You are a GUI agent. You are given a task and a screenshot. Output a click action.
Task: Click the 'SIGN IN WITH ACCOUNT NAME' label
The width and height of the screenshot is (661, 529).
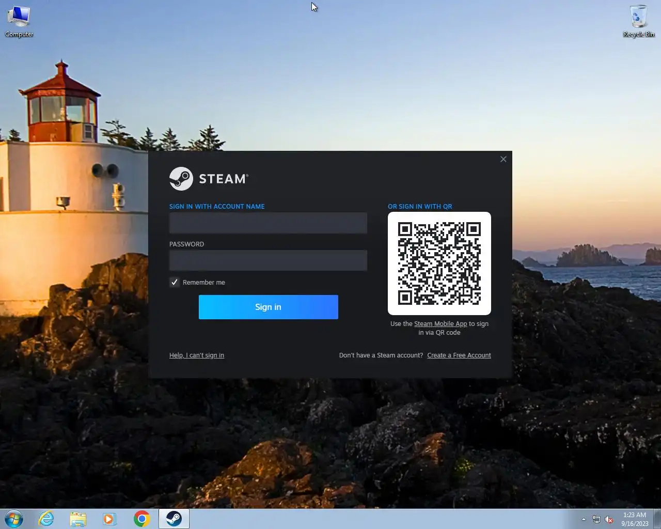click(217, 206)
